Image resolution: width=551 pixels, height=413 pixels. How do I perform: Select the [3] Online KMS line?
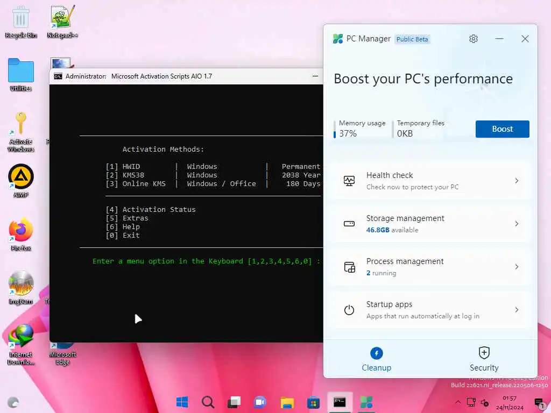(x=213, y=184)
